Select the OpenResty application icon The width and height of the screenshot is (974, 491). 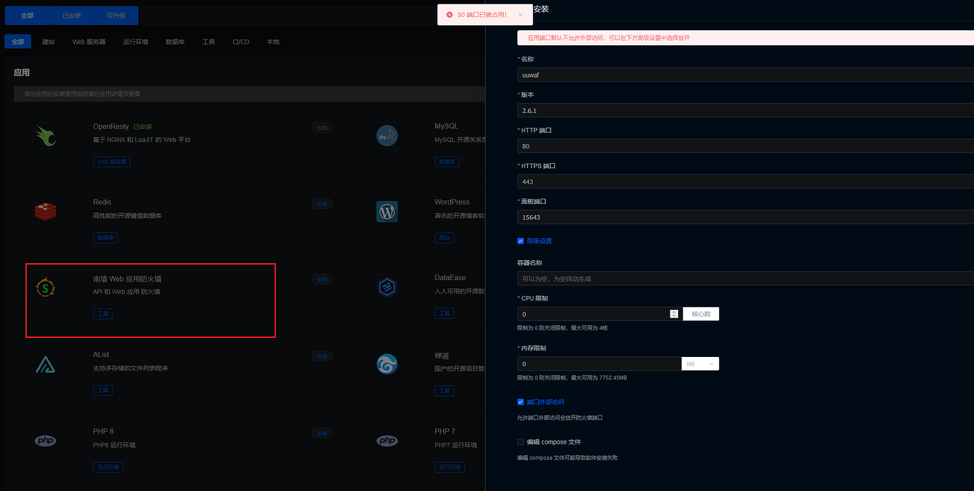(45, 135)
